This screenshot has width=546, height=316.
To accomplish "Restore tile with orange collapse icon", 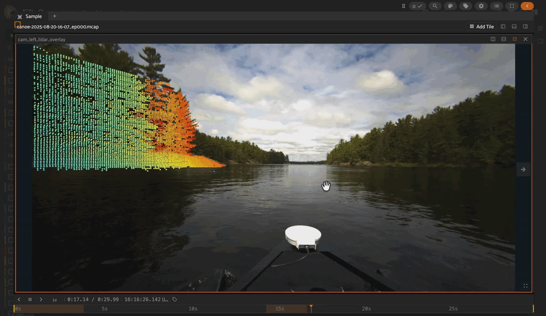I will pyautogui.click(x=515, y=39).
